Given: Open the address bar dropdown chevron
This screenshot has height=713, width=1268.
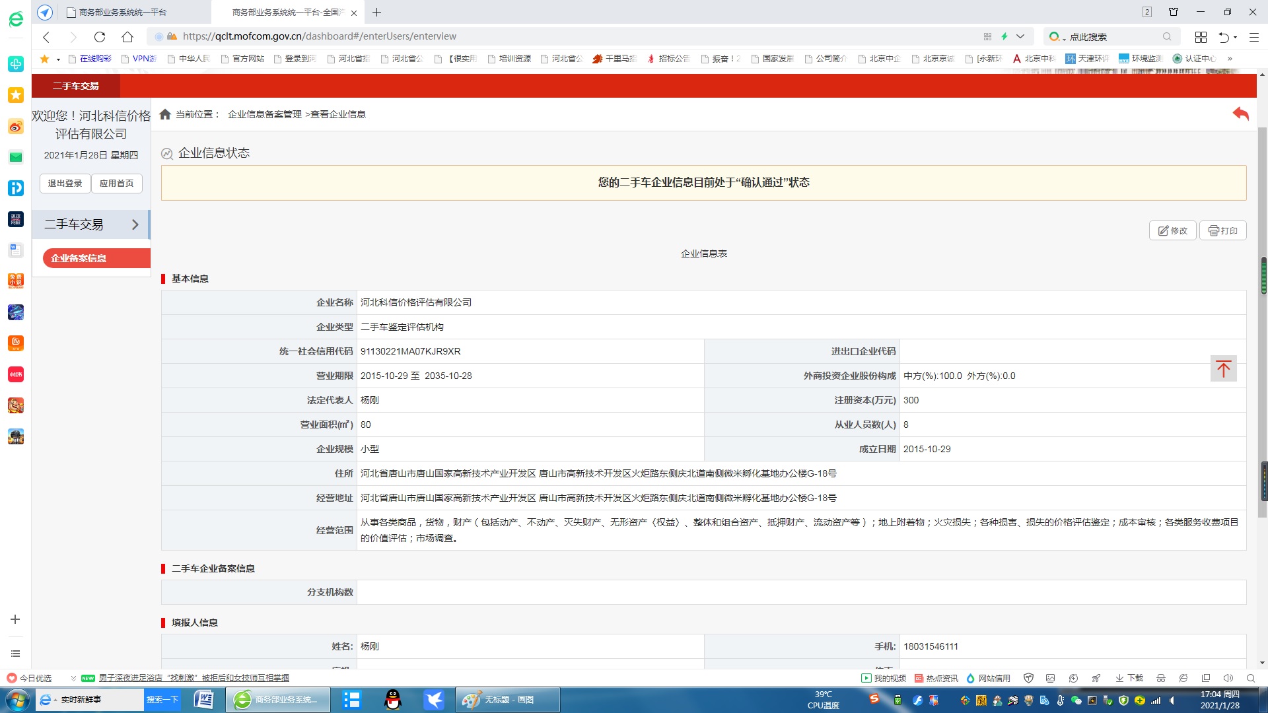Looking at the screenshot, I should click(1020, 36).
